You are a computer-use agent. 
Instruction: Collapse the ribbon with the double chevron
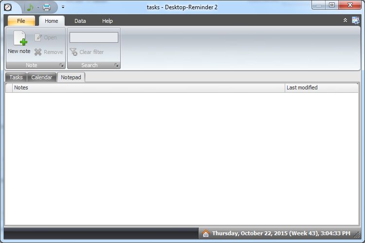(x=345, y=20)
